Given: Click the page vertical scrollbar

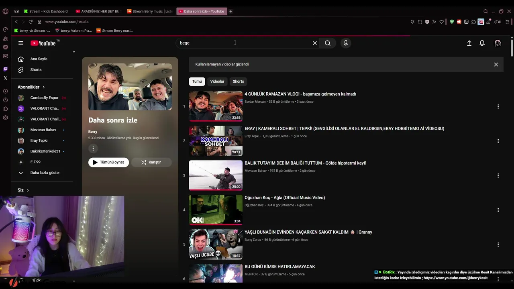Looking at the screenshot, I should pyautogui.click(x=512, y=48).
